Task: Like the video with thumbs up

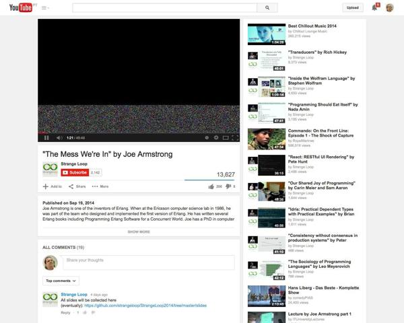Action: coord(211,186)
